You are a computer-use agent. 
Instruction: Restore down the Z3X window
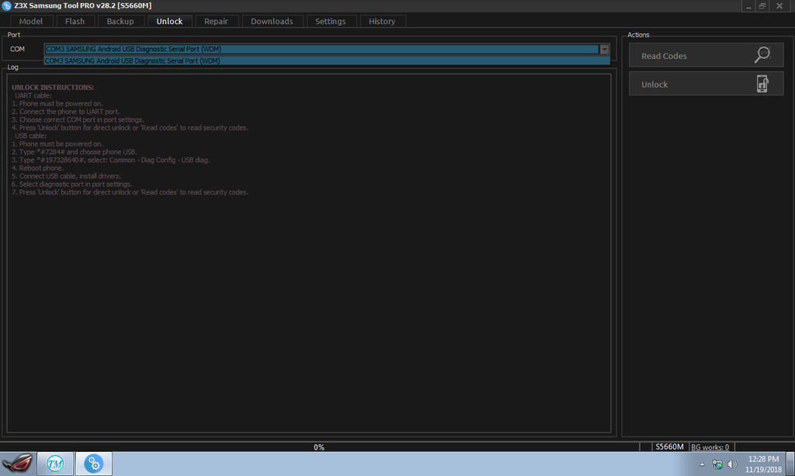coord(762,6)
